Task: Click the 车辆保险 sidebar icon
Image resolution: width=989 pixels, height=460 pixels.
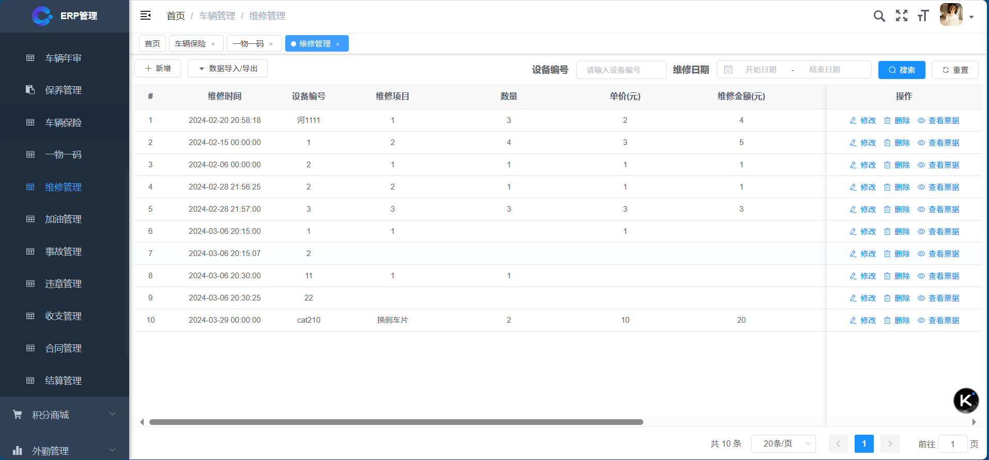Action: [x=30, y=122]
